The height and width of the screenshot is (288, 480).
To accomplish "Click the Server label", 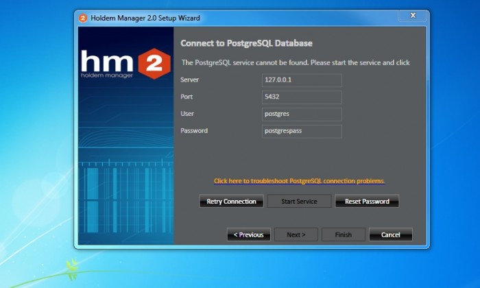I will click(x=189, y=80).
